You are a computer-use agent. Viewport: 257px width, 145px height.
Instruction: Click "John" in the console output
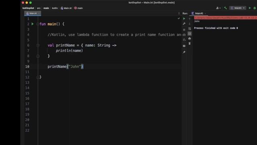[x=197, y=21]
